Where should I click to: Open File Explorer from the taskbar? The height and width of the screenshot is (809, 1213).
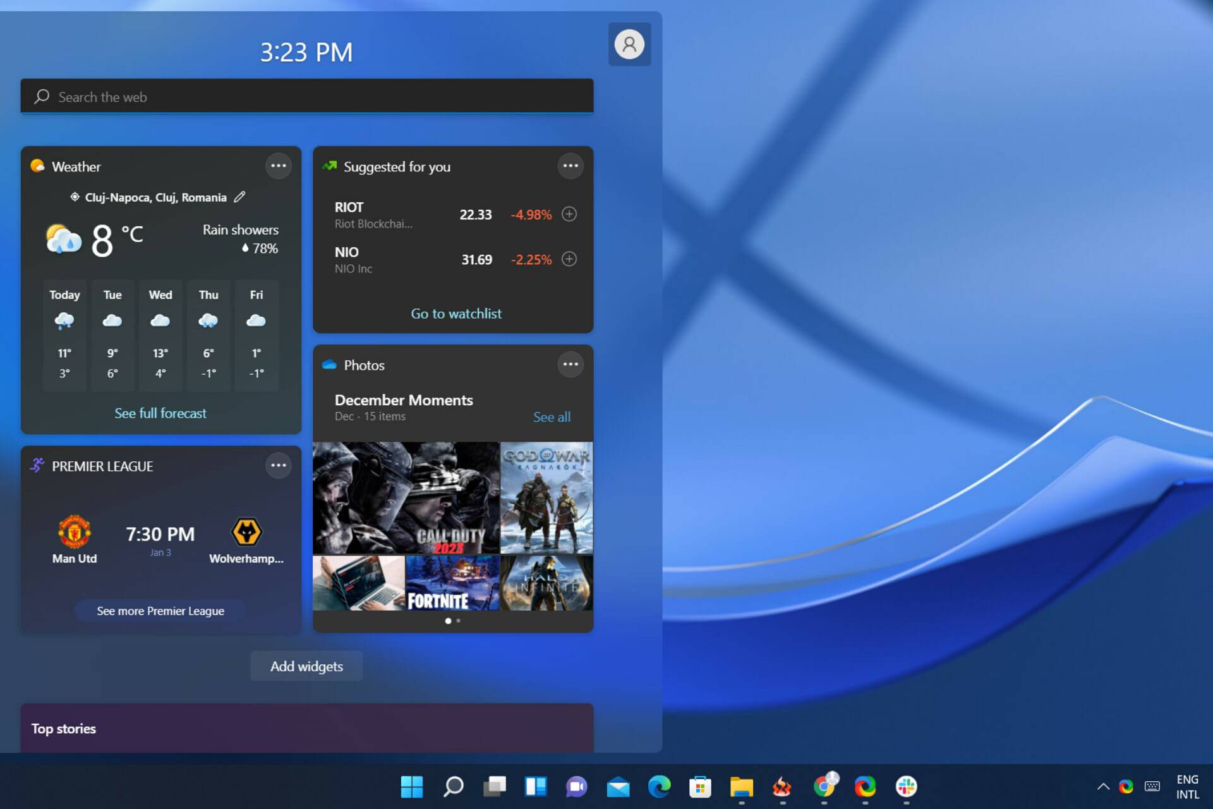pos(742,788)
